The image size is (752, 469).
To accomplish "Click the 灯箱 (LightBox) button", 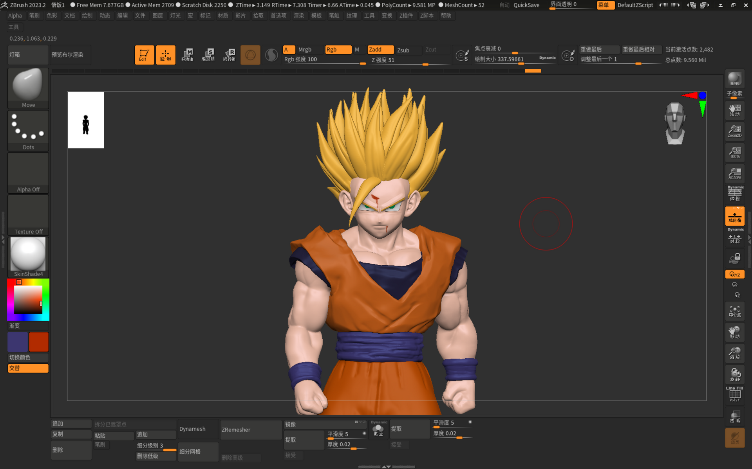I will (x=28, y=55).
